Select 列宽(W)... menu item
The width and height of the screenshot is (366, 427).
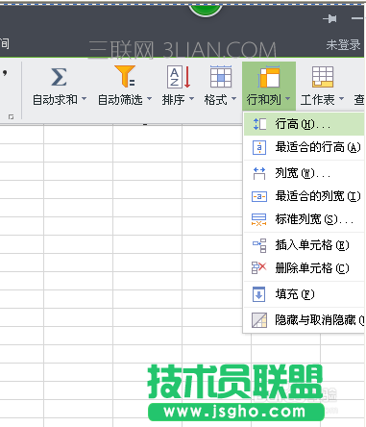click(x=304, y=173)
